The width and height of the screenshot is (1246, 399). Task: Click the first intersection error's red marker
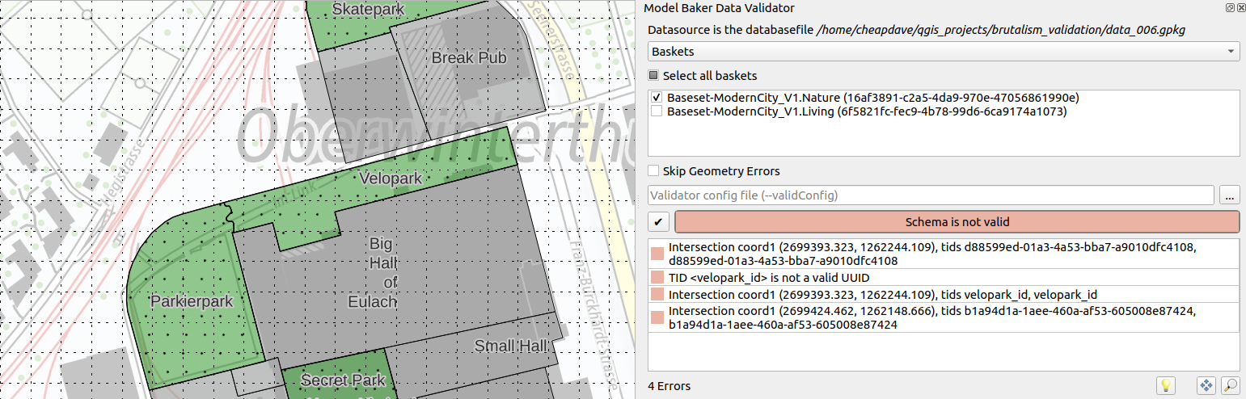coord(657,254)
